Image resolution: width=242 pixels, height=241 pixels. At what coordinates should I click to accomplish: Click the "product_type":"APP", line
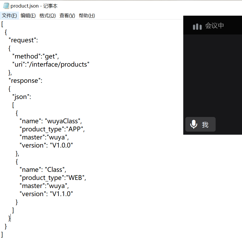click(52, 129)
